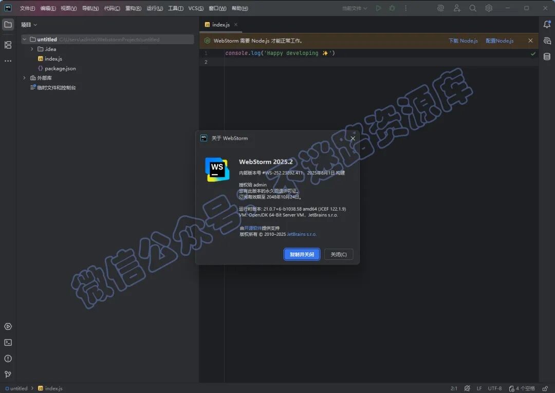Click the green inspection checkmark in editor

533,54
